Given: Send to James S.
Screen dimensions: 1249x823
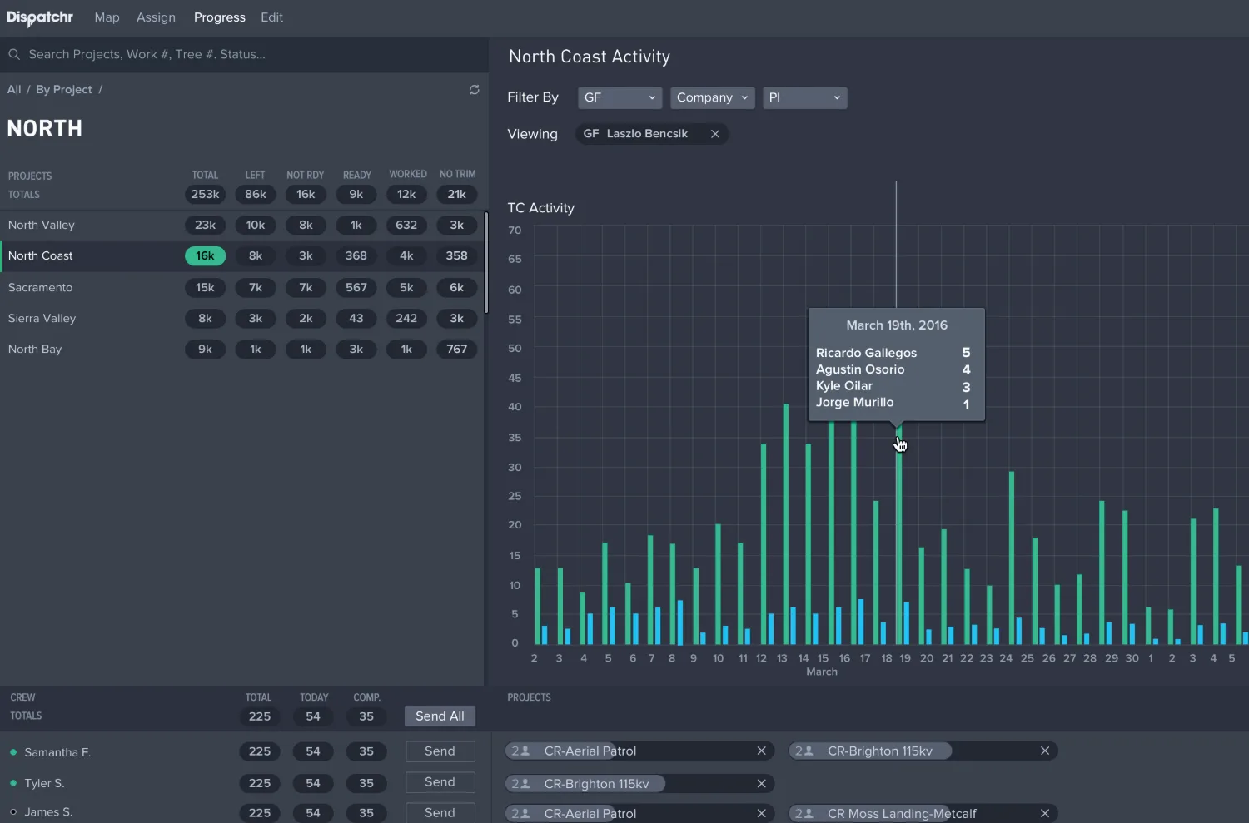Looking at the screenshot, I should click(x=440, y=813).
